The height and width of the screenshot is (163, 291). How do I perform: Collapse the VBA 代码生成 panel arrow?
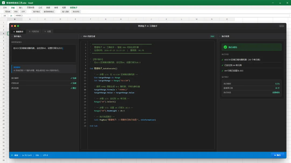[x=81, y=36]
